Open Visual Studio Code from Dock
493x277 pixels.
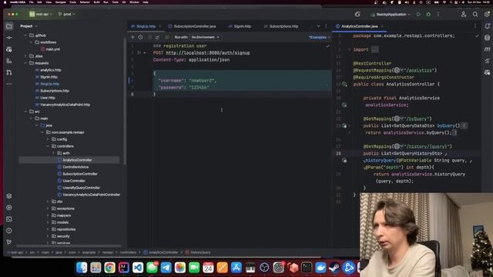(138, 268)
